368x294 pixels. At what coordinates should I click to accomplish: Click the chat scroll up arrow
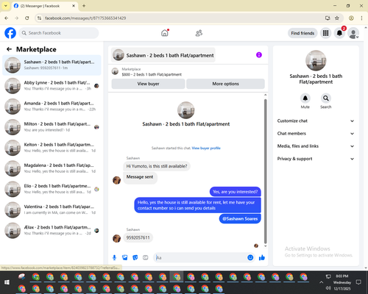coord(265,95)
